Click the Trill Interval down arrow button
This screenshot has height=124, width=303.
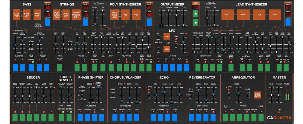click(196, 22)
